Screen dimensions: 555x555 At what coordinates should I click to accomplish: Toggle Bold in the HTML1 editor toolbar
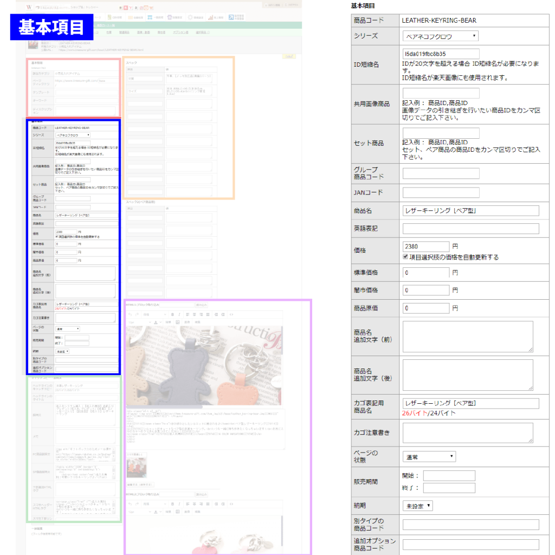[x=172, y=314]
